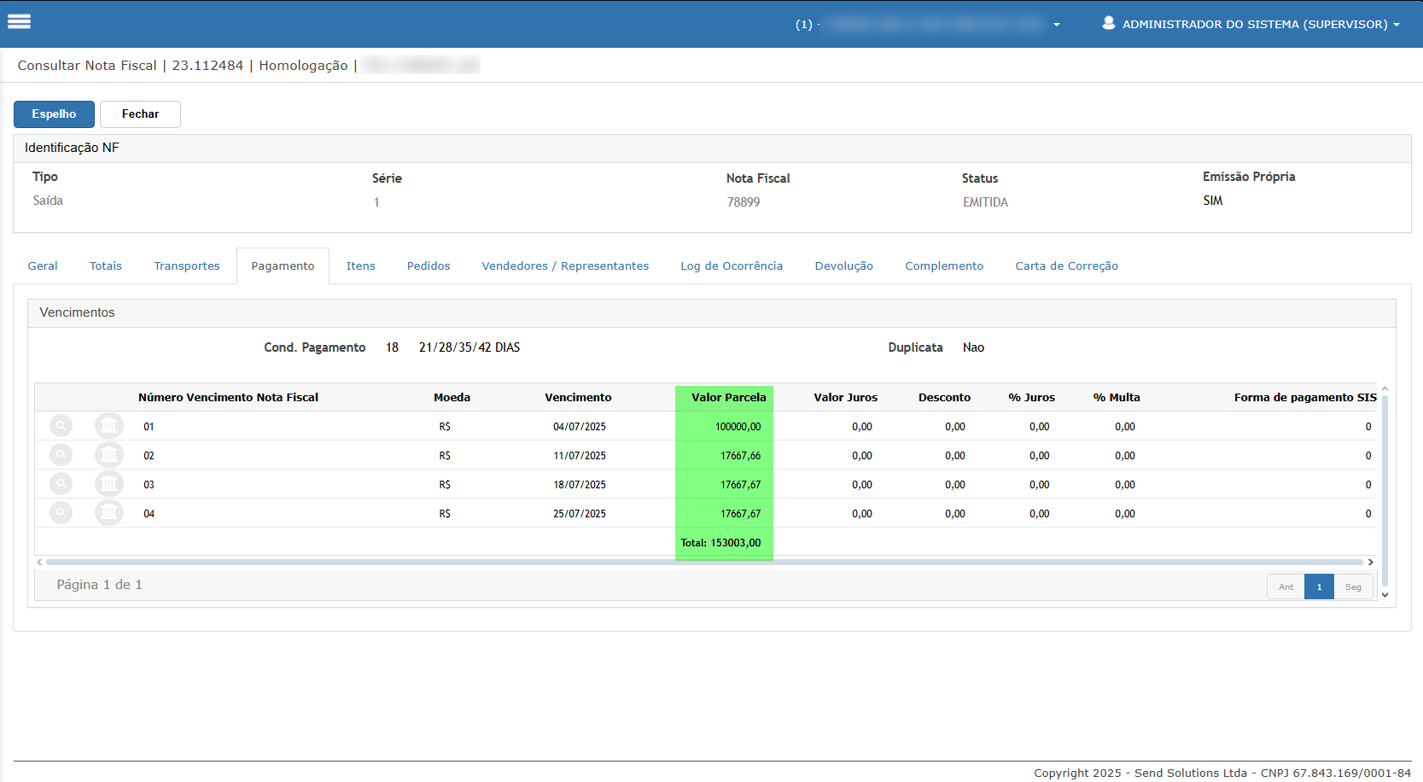Click the Vencimento column header
1423x782 pixels.
coord(578,397)
